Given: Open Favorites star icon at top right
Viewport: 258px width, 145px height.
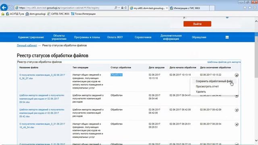Looking at the screenshot, I should click(250, 8).
